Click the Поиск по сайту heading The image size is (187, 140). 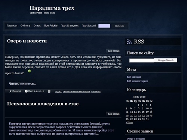[x=140, y=53]
